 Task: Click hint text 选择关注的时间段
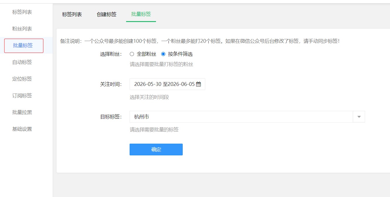[149, 97]
